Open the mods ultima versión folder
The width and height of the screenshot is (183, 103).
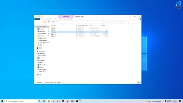44,43
